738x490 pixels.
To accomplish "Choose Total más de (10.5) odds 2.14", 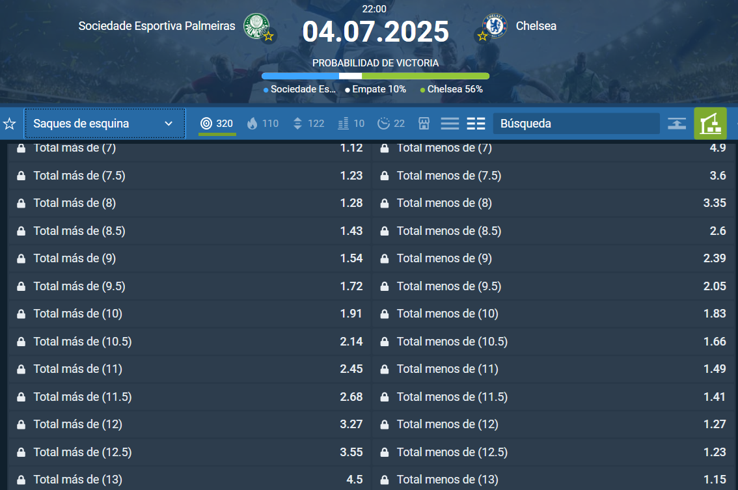I will pyautogui.click(x=189, y=342).
